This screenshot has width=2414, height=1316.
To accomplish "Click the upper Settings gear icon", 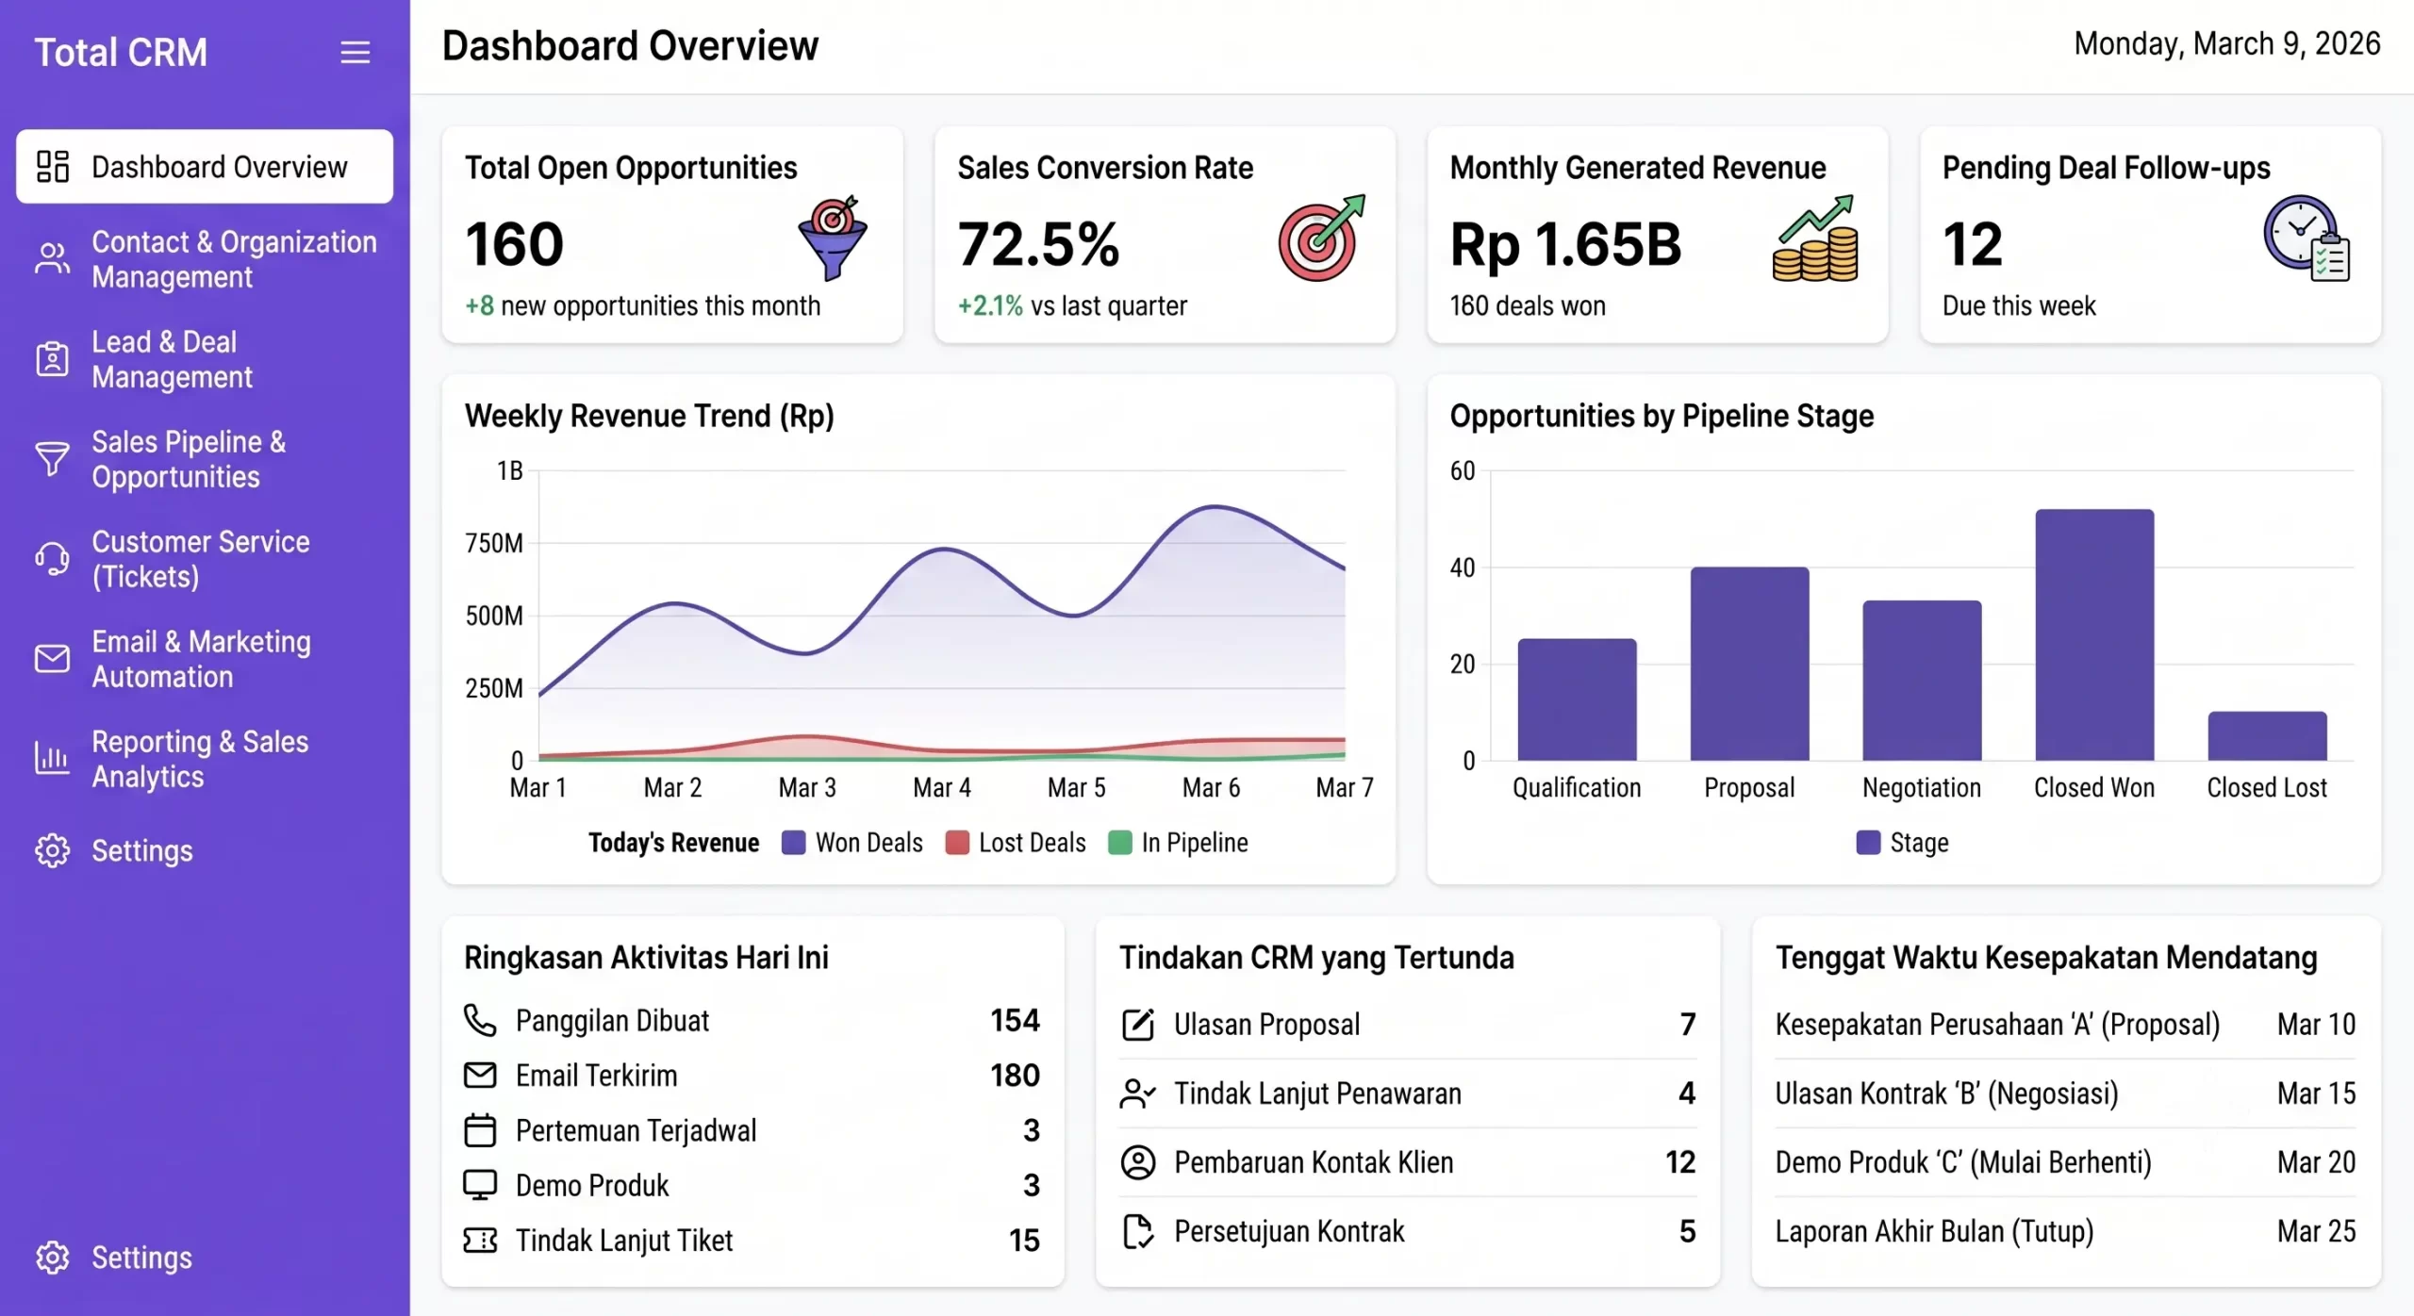I will pyautogui.click(x=53, y=850).
